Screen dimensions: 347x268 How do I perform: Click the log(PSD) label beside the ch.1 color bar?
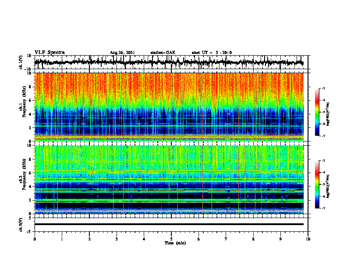point(328,114)
